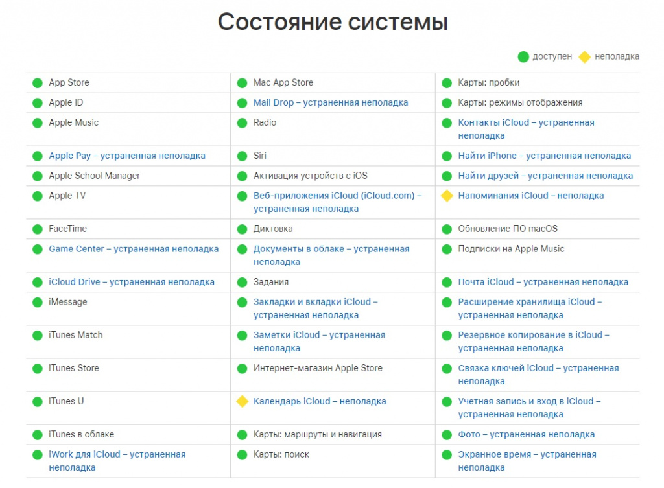
Task: Open Резервное копирование в iCloud link
Action: point(534,342)
